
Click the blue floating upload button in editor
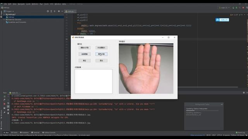click(x=222, y=20)
